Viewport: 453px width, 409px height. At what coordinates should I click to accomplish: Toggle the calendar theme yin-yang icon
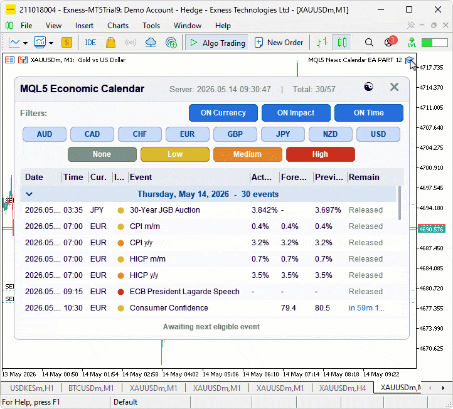368,87
